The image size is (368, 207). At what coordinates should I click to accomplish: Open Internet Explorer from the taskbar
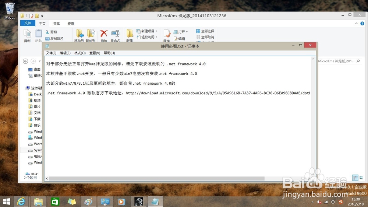click(x=21, y=201)
